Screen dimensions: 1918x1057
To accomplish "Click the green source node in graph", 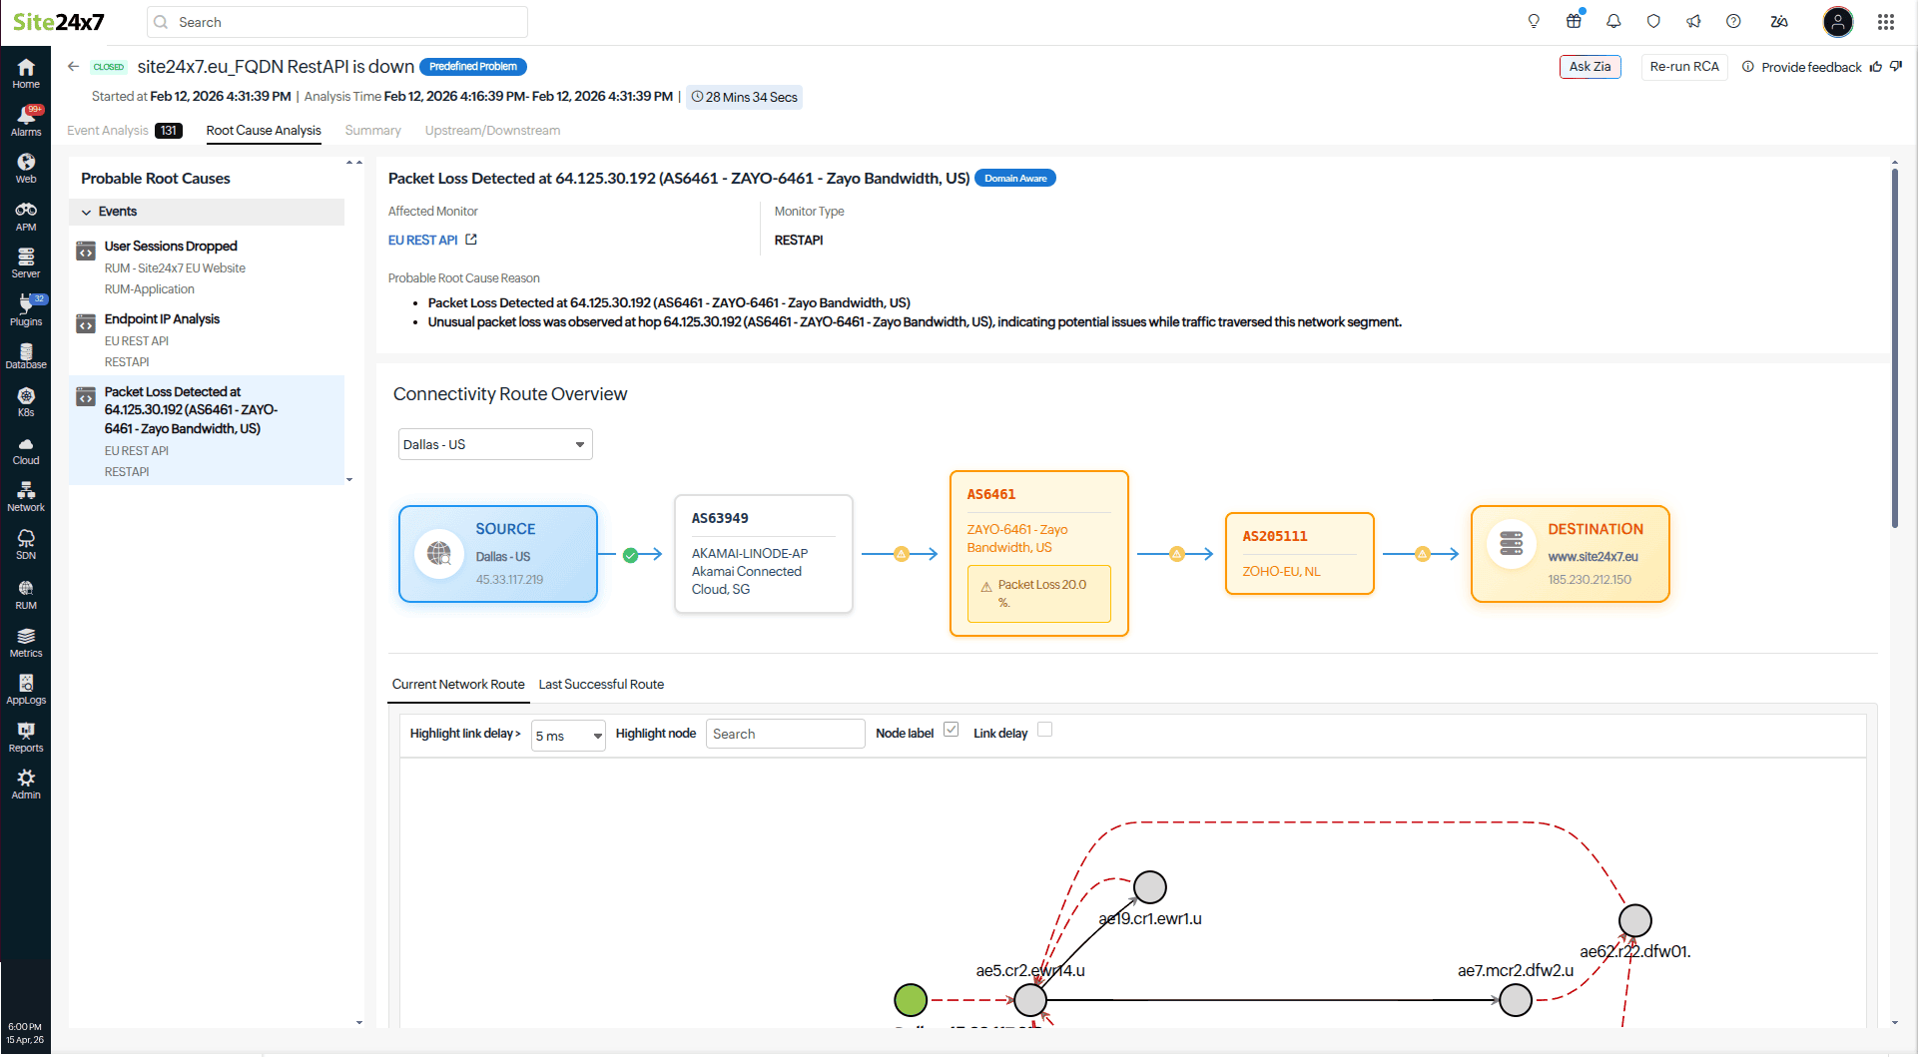I will pos(911,999).
